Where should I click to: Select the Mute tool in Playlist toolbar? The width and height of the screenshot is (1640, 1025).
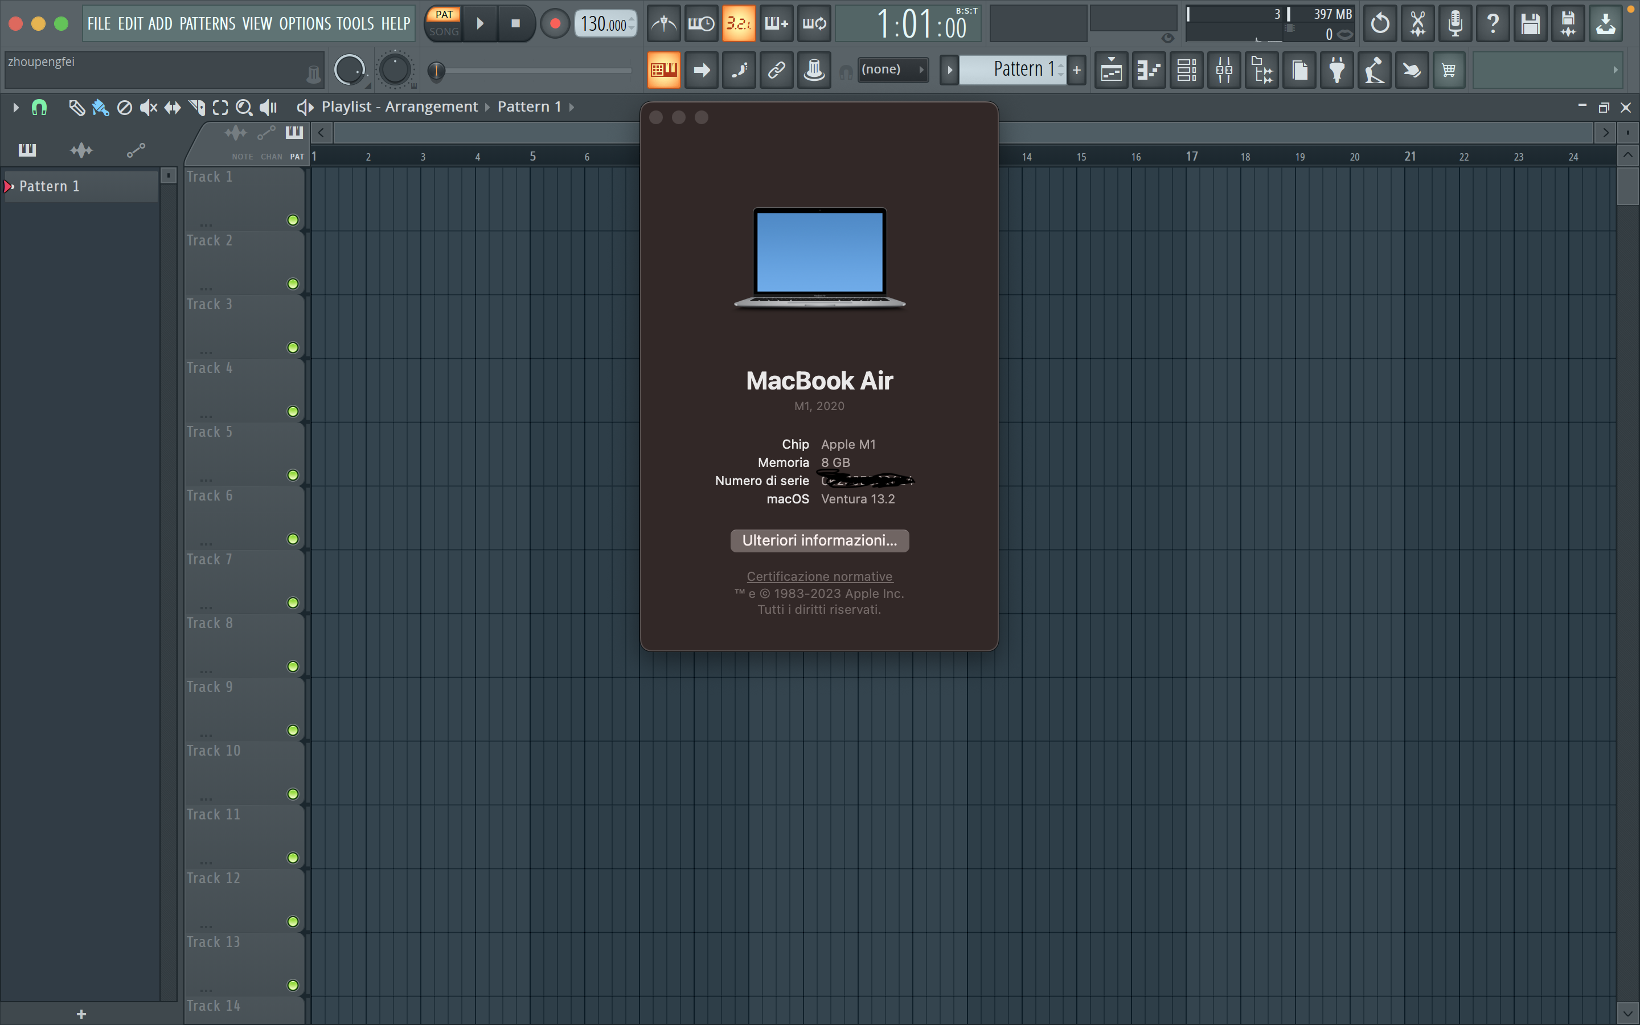149,107
